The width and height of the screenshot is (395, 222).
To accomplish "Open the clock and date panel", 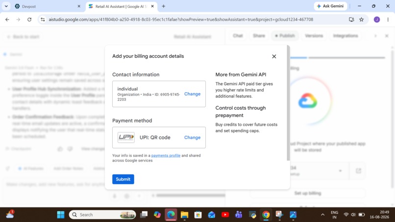I will pos(379,215).
